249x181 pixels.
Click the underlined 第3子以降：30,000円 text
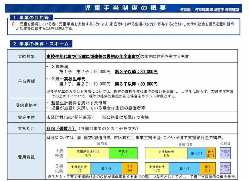tap(136, 72)
